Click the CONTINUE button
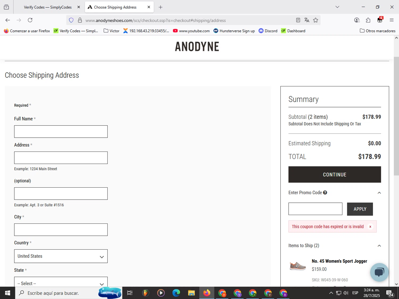Viewport: 399px width, 299px height. [x=335, y=175]
